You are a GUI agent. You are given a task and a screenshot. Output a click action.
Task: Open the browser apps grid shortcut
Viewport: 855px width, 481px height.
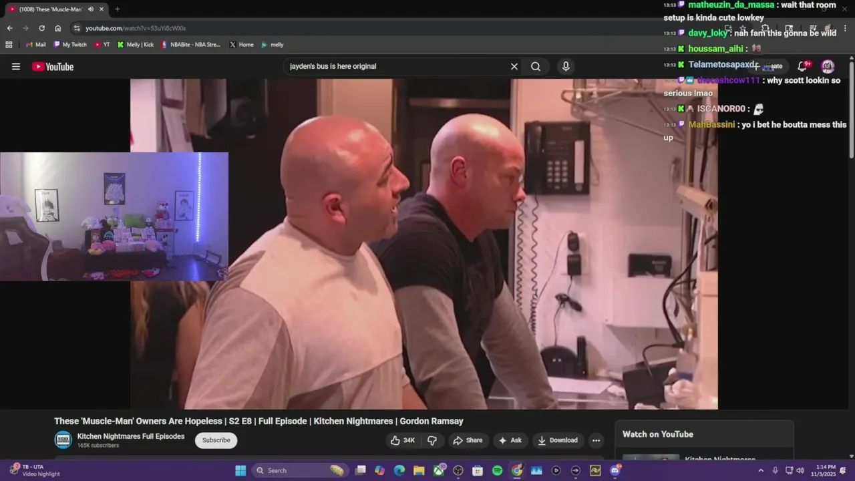9,45
